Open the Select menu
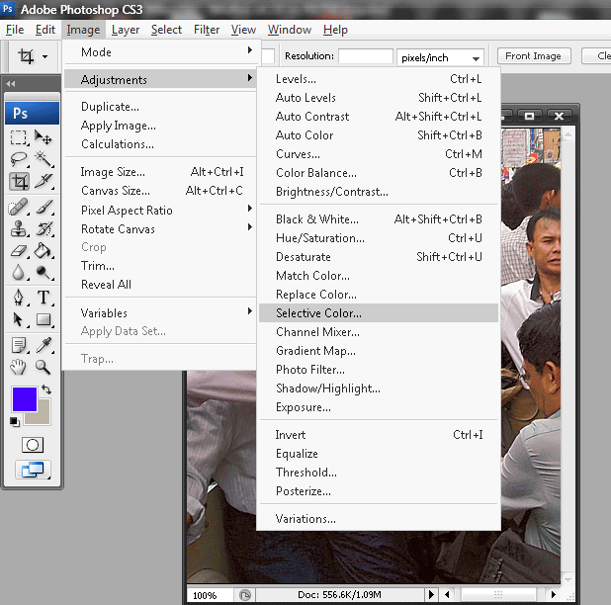The height and width of the screenshot is (605, 611). [x=166, y=30]
